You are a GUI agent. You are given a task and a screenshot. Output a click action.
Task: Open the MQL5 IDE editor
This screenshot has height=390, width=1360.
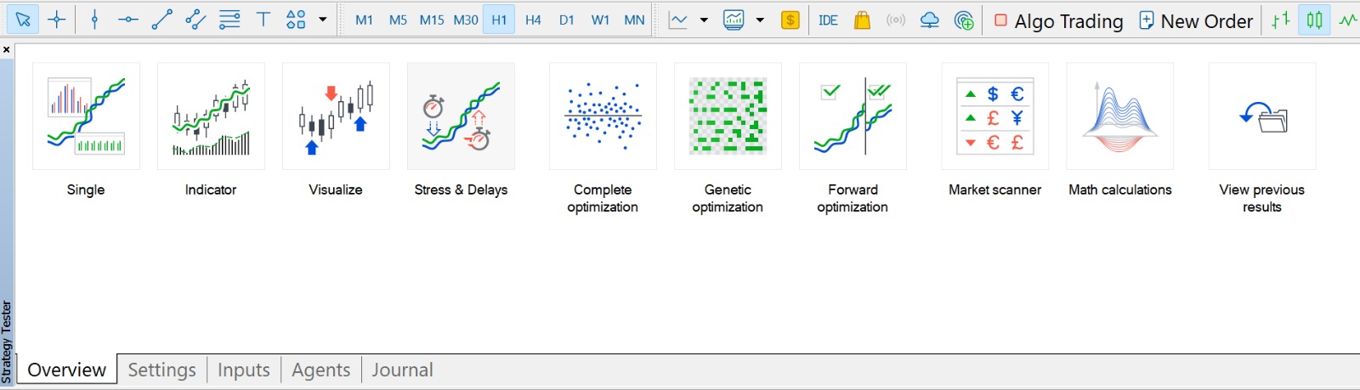pos(828,20)
